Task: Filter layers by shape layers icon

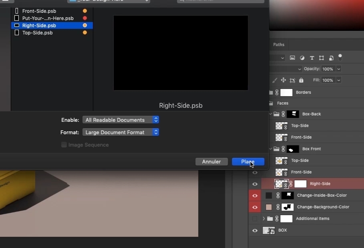Action: click(x=322, y=58)
